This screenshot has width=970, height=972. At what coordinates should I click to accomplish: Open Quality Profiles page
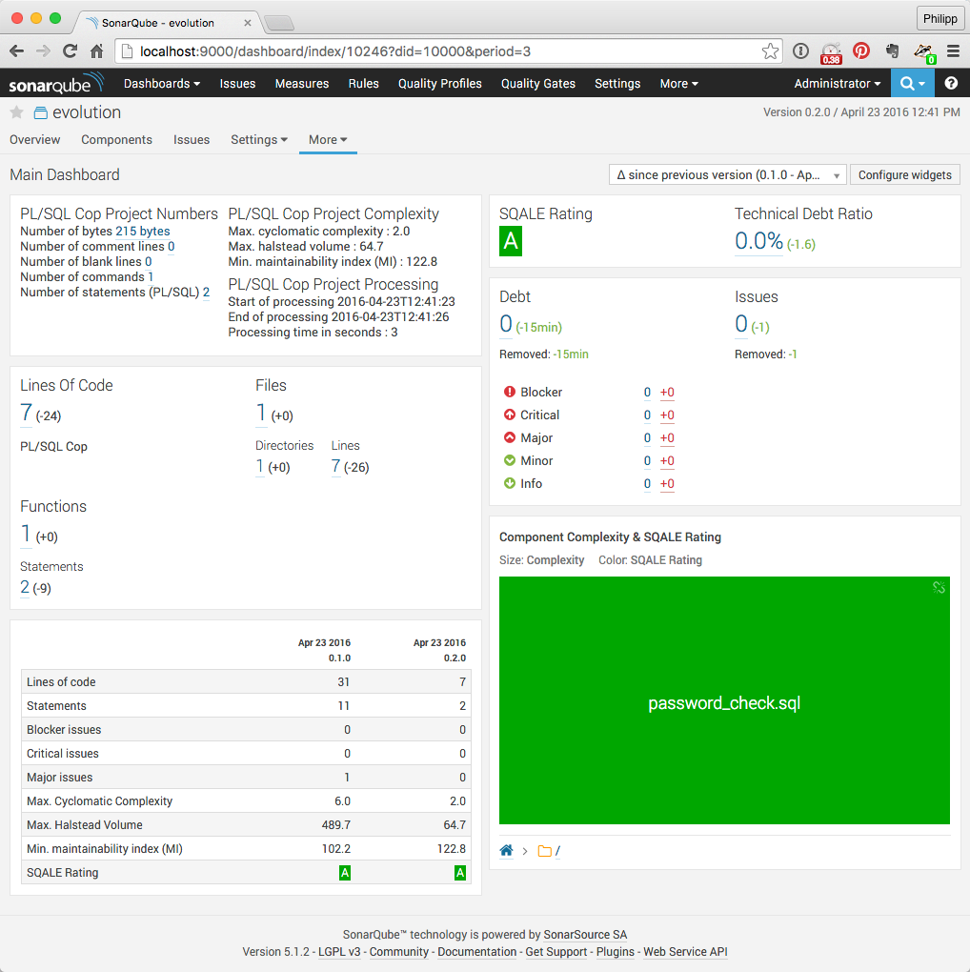(439, 83)
